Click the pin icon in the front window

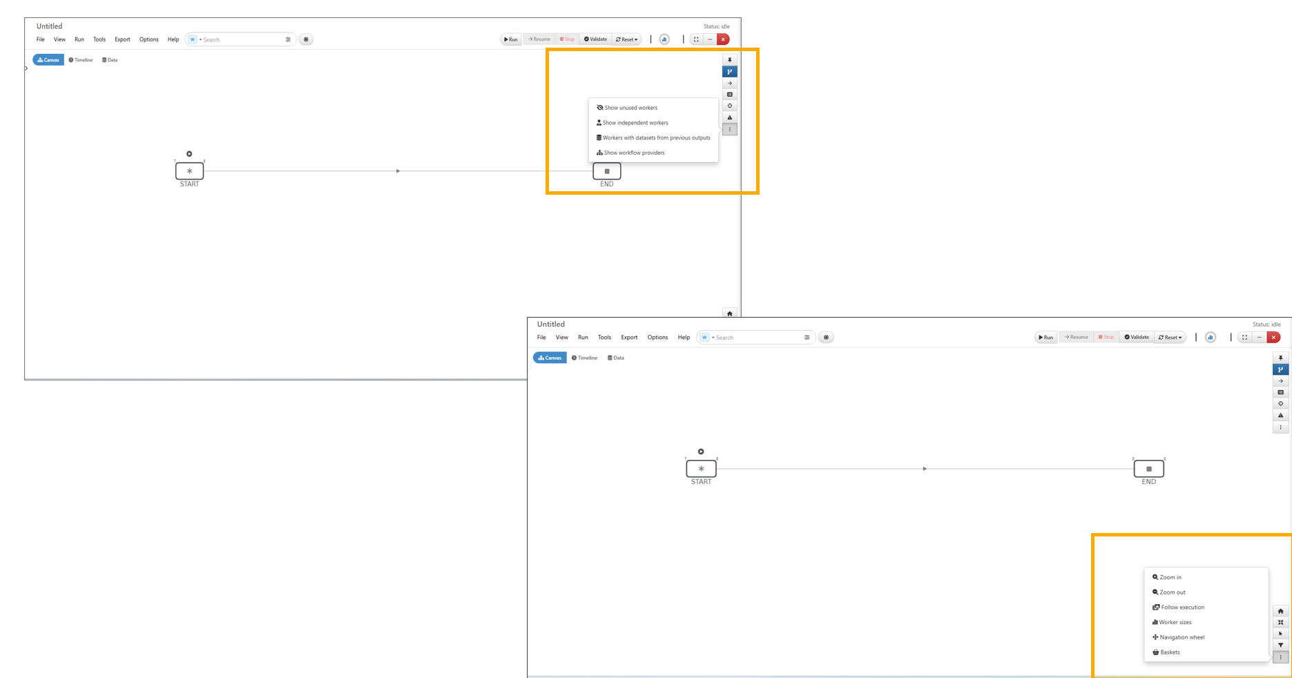(x=1280, y=358)
